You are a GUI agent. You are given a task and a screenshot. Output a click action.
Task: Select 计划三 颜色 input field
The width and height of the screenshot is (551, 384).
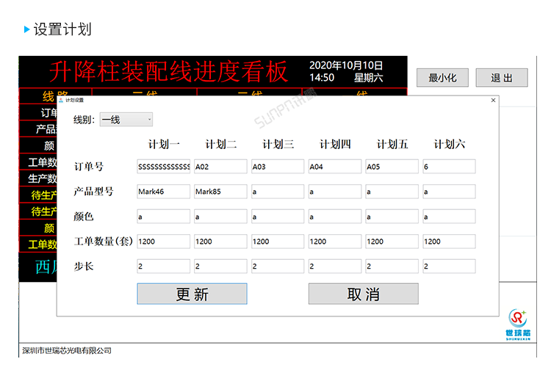coord(278,217)
